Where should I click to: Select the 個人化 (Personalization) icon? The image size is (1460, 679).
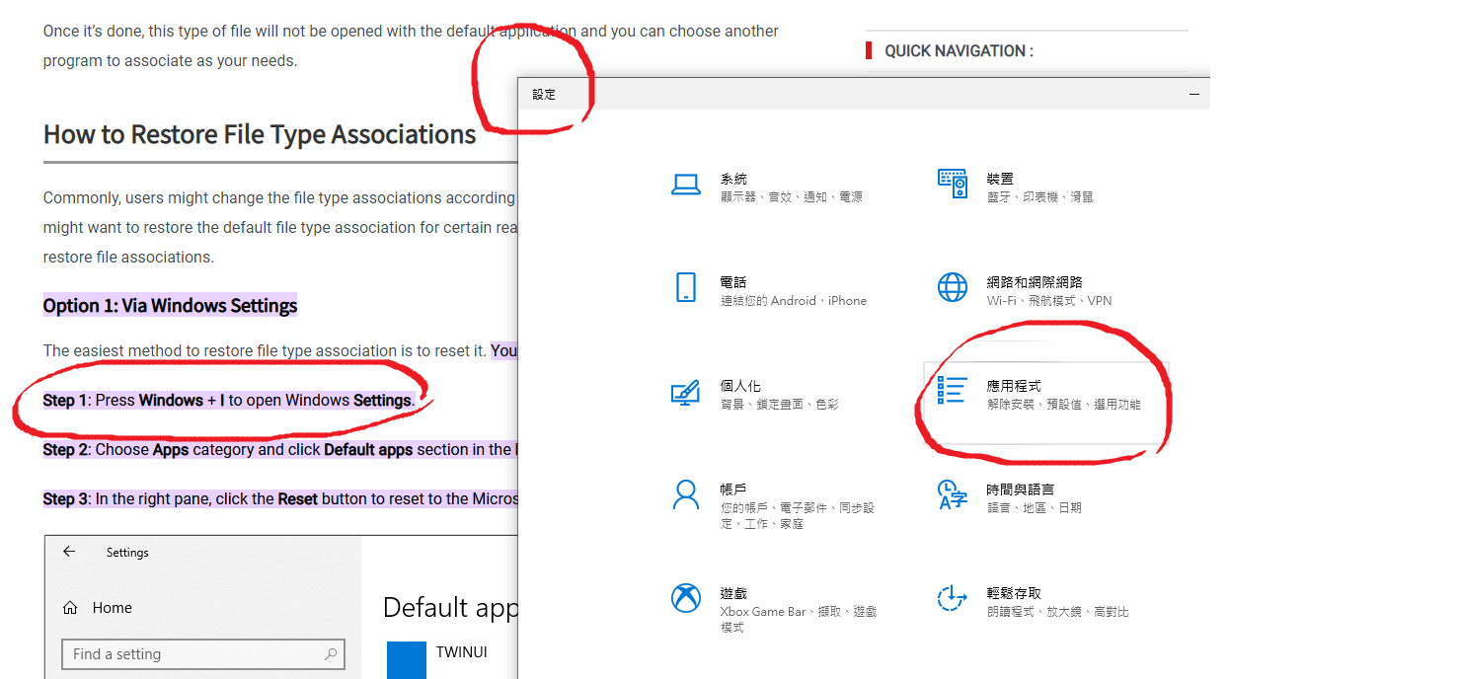coord(685,392)
